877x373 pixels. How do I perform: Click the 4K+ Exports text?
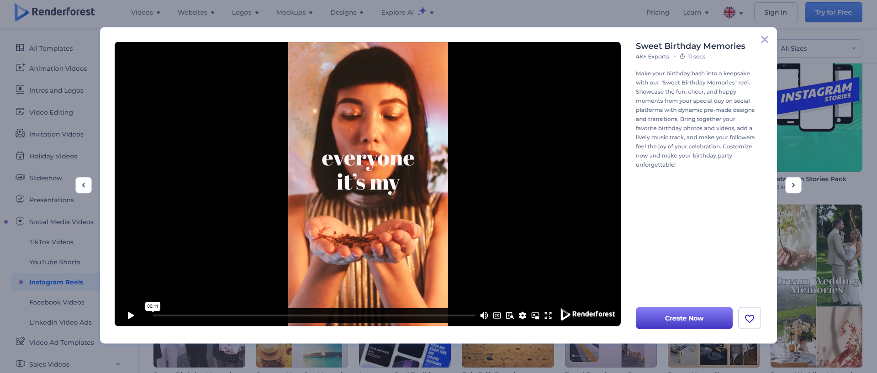652,57
